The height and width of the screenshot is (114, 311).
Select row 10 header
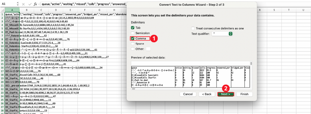click(2, 46)
